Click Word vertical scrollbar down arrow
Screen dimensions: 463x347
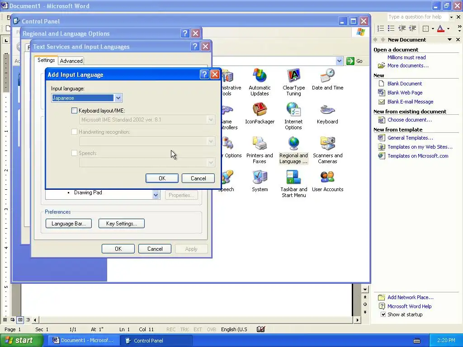365,290
